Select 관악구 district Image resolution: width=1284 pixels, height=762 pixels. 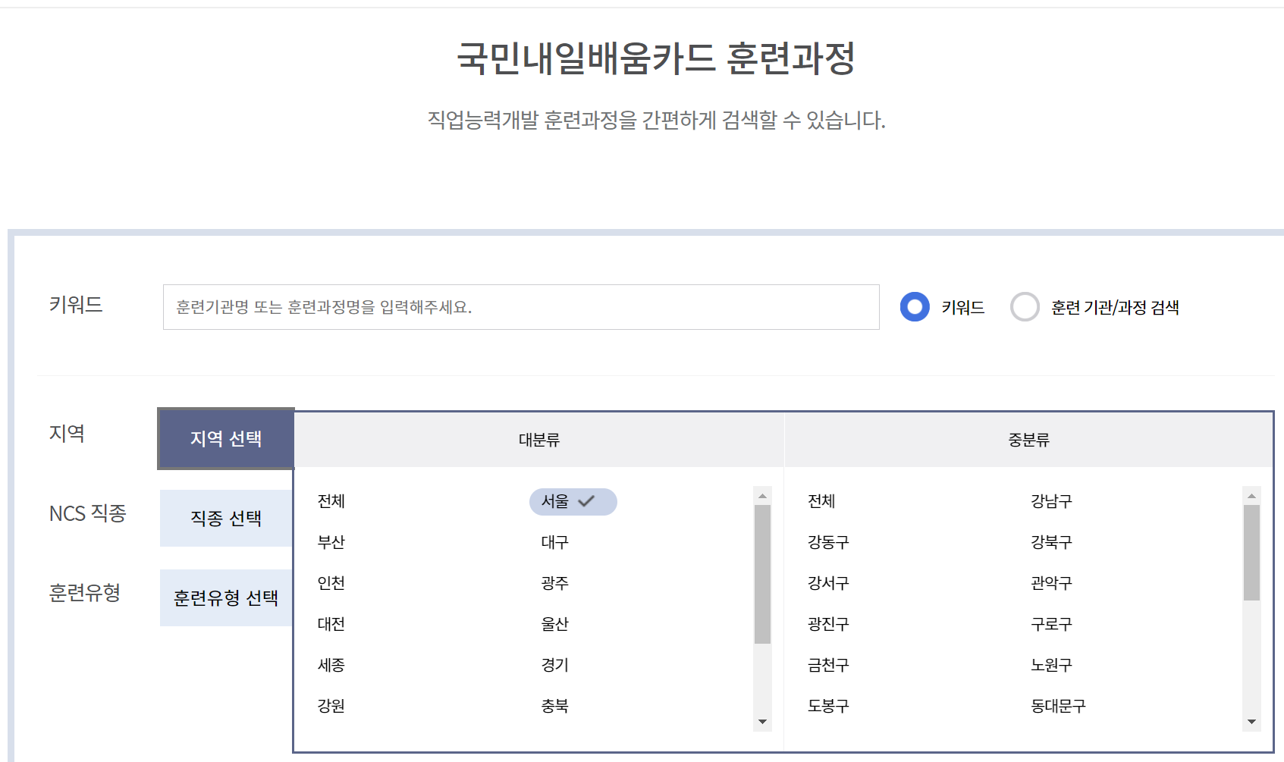[x=1051, y=583]
